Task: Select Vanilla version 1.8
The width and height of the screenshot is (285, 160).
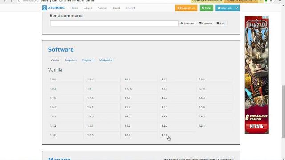Action: pyautogui.click(x=103, y=88)
